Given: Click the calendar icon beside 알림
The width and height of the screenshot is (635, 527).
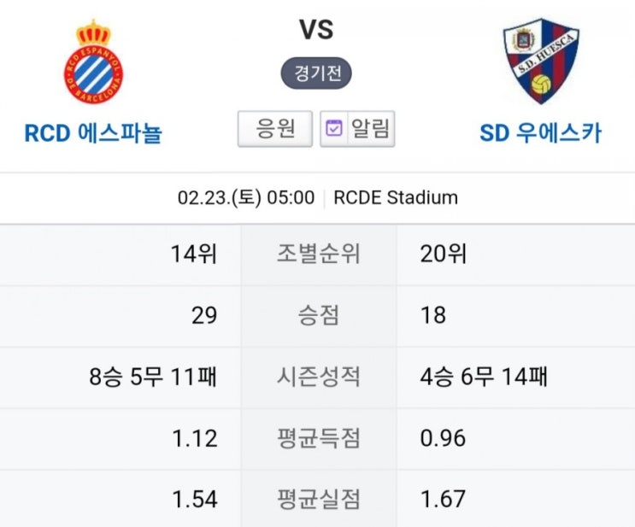Looking at the screenshot, I should [333, 128].
